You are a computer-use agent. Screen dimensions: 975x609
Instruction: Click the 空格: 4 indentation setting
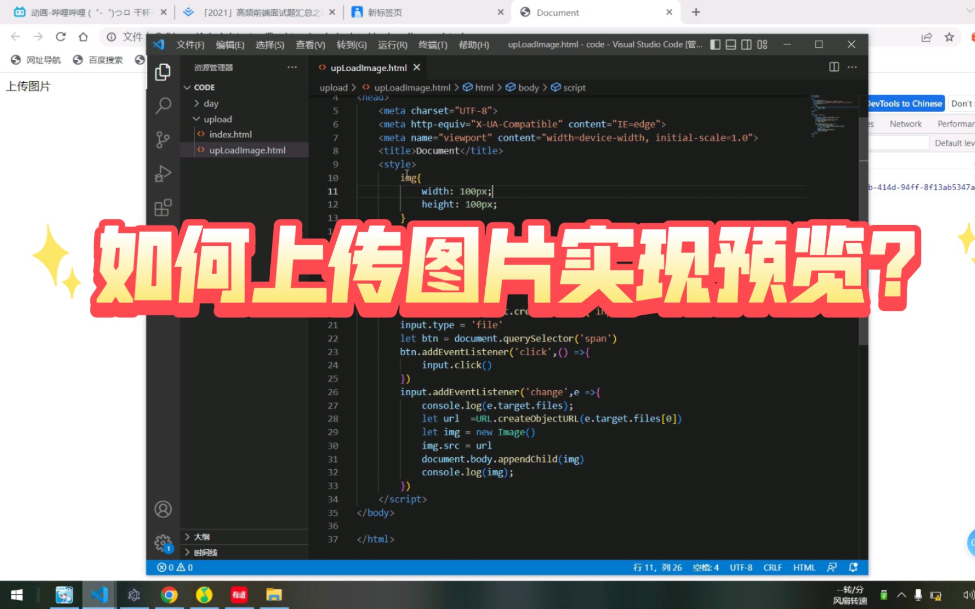[x=705, y=567]
